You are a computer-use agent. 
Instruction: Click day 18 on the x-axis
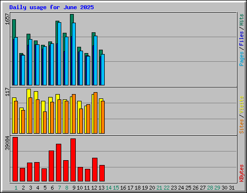tap(137, 188)
